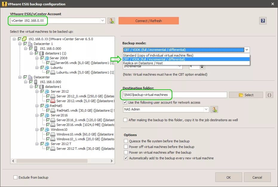Click the RedHat5.vmdk disk icon
The height and width of the screenshot is (187, 278).
click(53, 110)
